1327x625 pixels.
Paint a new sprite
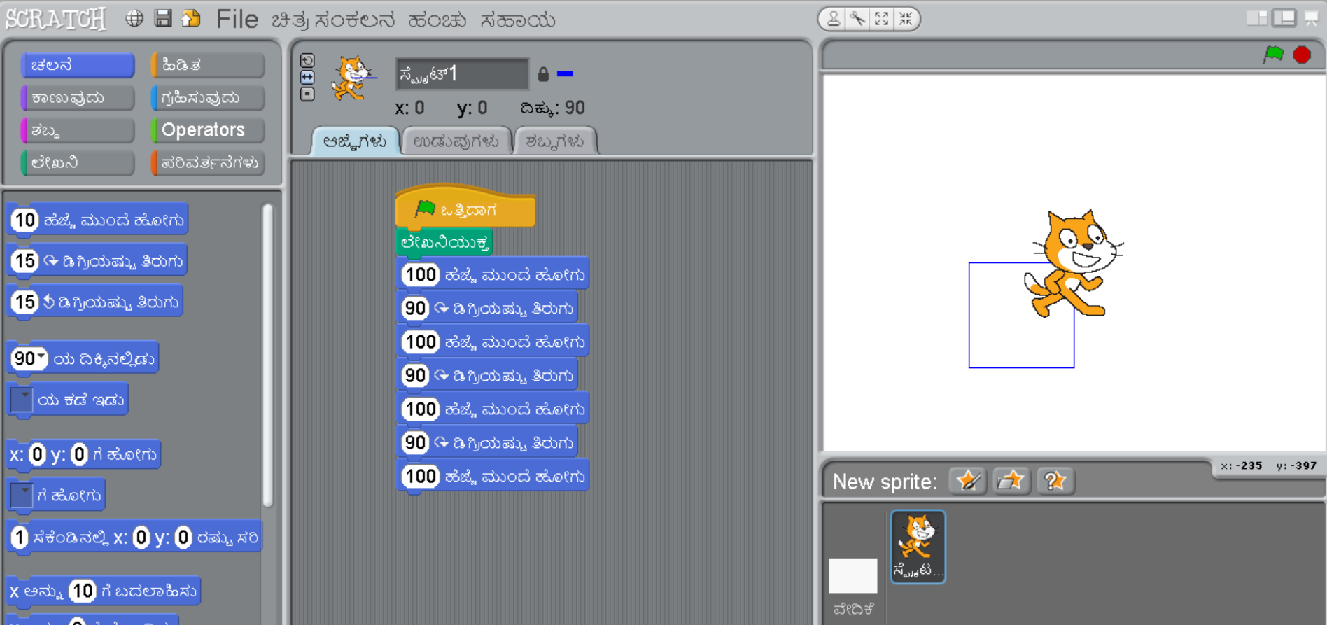tap(968, 481)
